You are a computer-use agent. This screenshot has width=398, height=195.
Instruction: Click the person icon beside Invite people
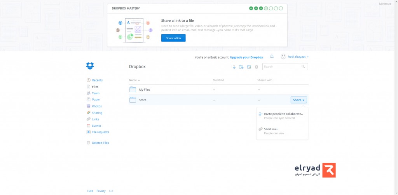click(260, 114)
